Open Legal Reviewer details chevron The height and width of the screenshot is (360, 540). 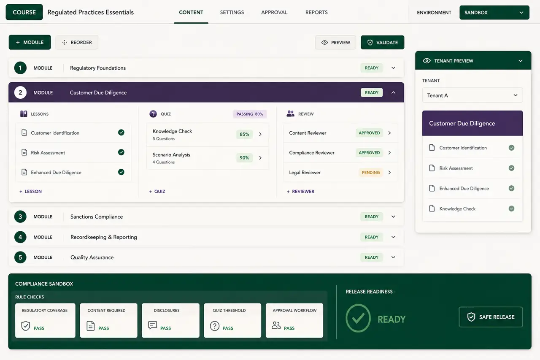389,172
